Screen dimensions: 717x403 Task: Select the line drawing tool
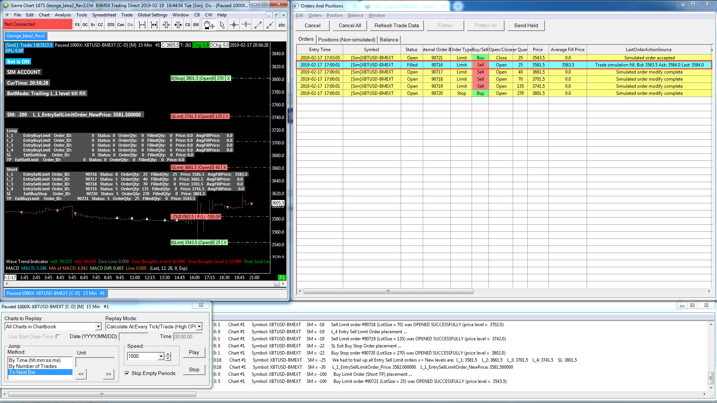[258, 25]
